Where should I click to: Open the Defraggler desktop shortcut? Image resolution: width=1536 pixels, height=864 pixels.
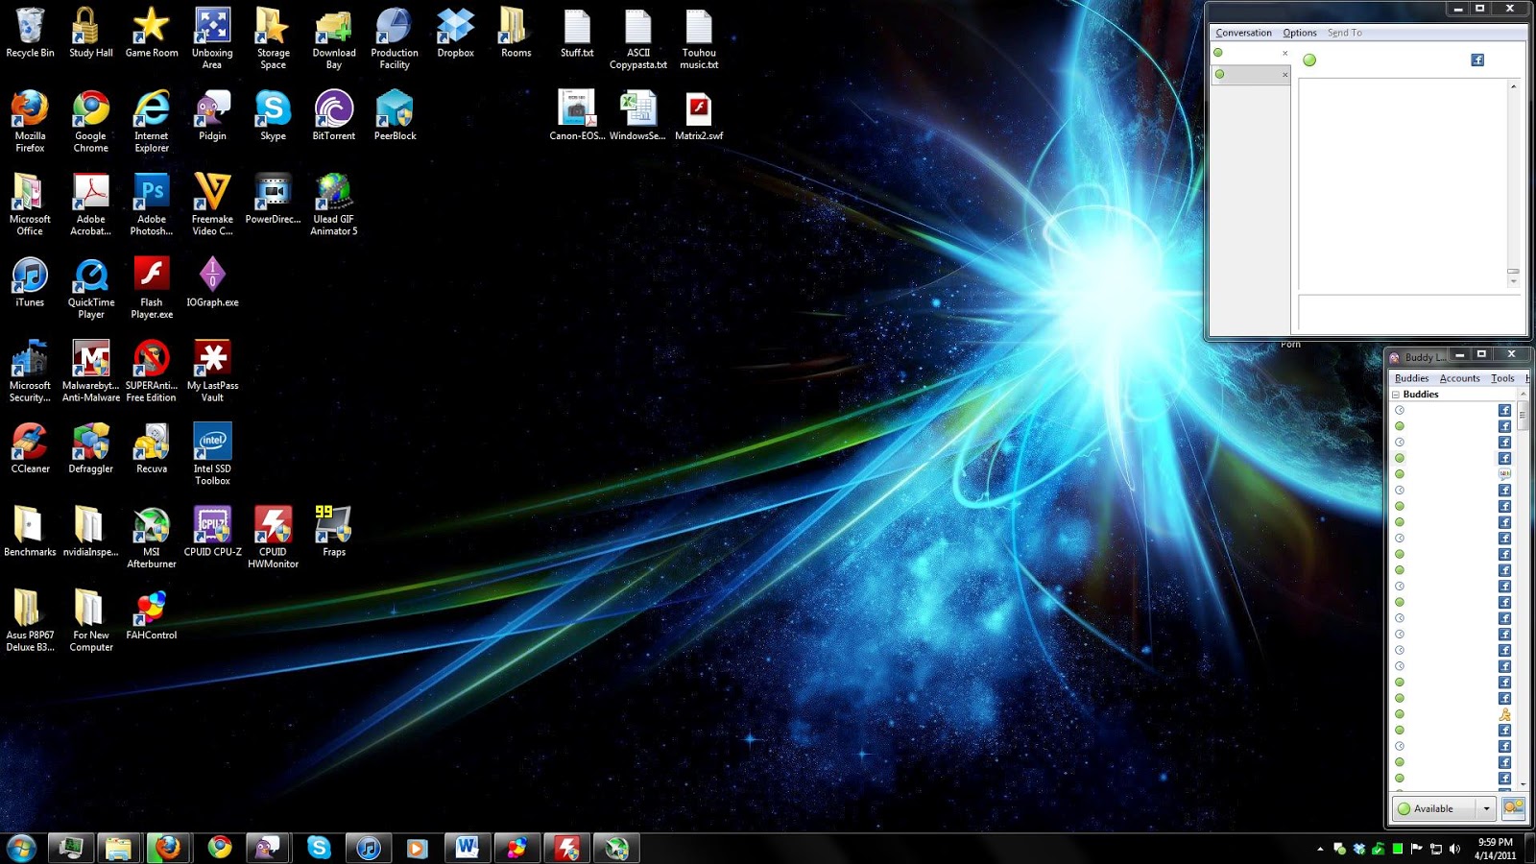pyautogui.click(x=91, y=448)
